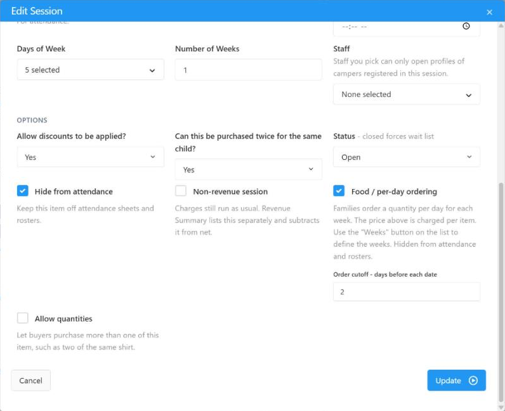
Task: Click the Allow quantities label
Action: (63, 319)
